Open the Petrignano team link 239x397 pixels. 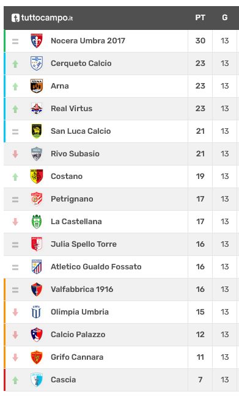pos(72,199)
